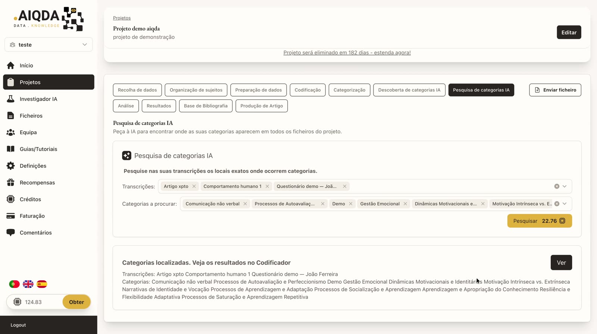Open the Codificação tab
This screenshot has width=597, height=334.
[x=307, y=90]
